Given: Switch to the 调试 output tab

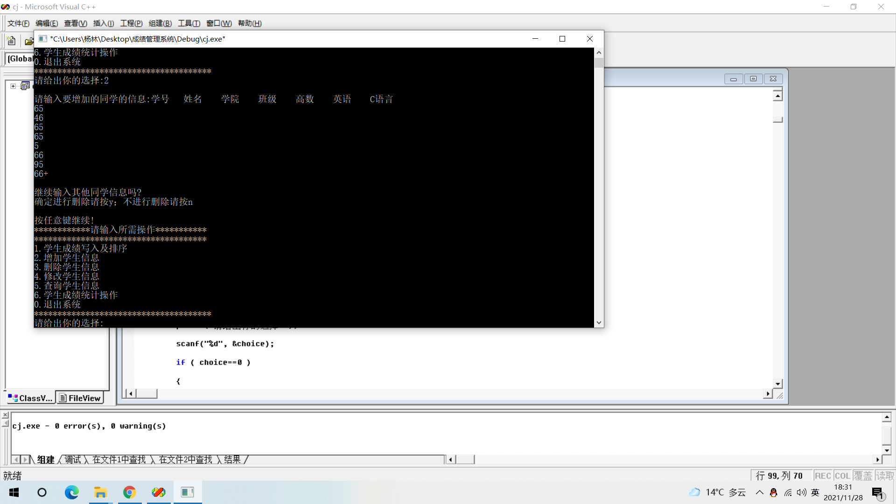Looking at the screenshot, I should tap(73, 460).
